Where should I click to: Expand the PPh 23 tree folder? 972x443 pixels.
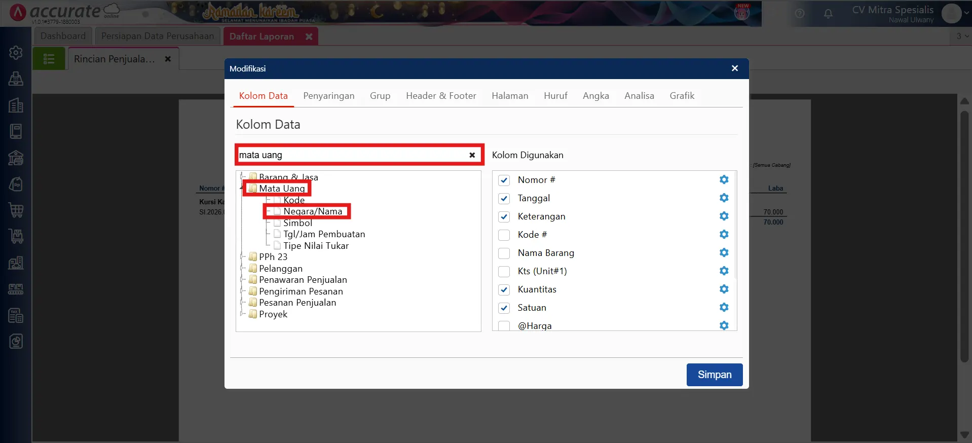click(243, 256)
